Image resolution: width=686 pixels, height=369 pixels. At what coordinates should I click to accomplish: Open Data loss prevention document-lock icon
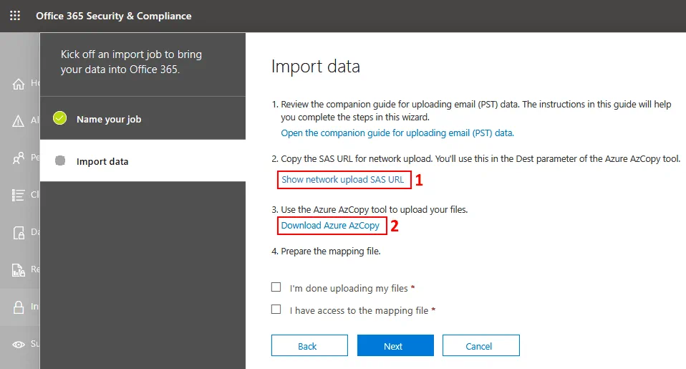point(19,232)
